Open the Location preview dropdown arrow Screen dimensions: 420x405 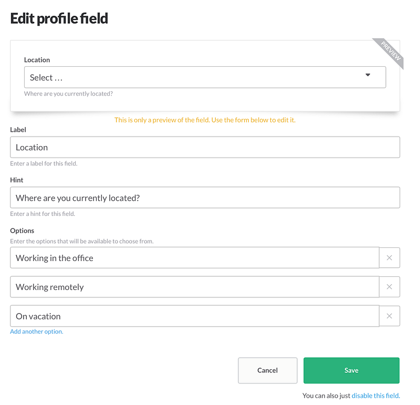[367, 75]
